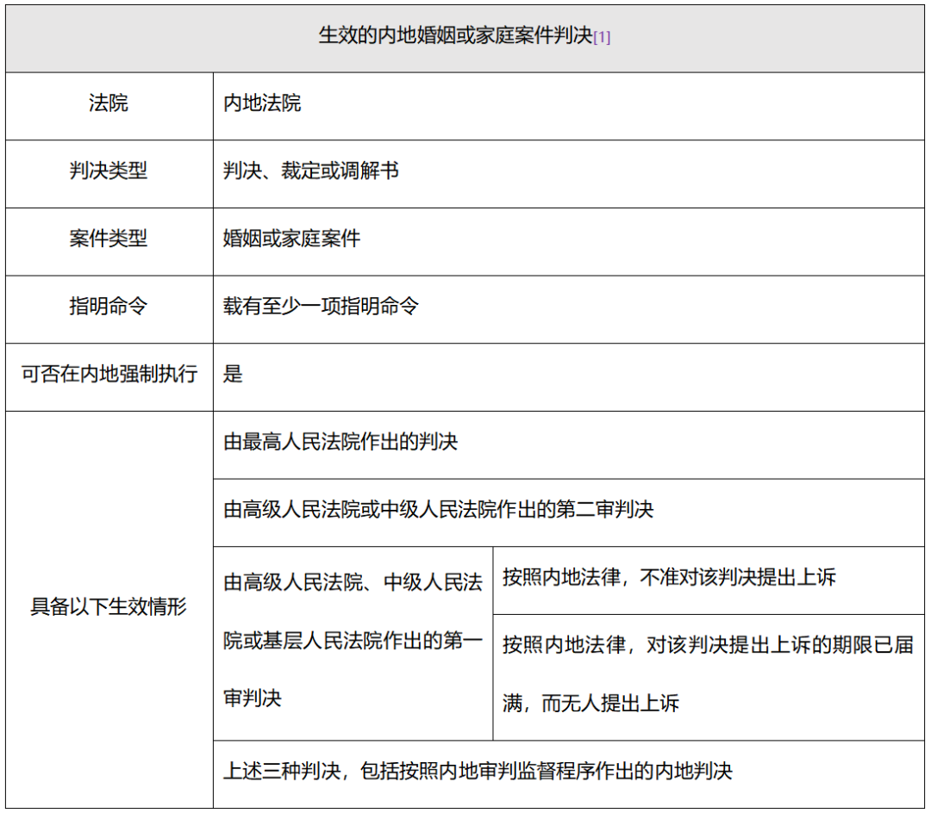Select the 可否在内地强制执行 label cell
This screenshot has width=931, height=813.
pyautogui.click(x=109, y=376)
